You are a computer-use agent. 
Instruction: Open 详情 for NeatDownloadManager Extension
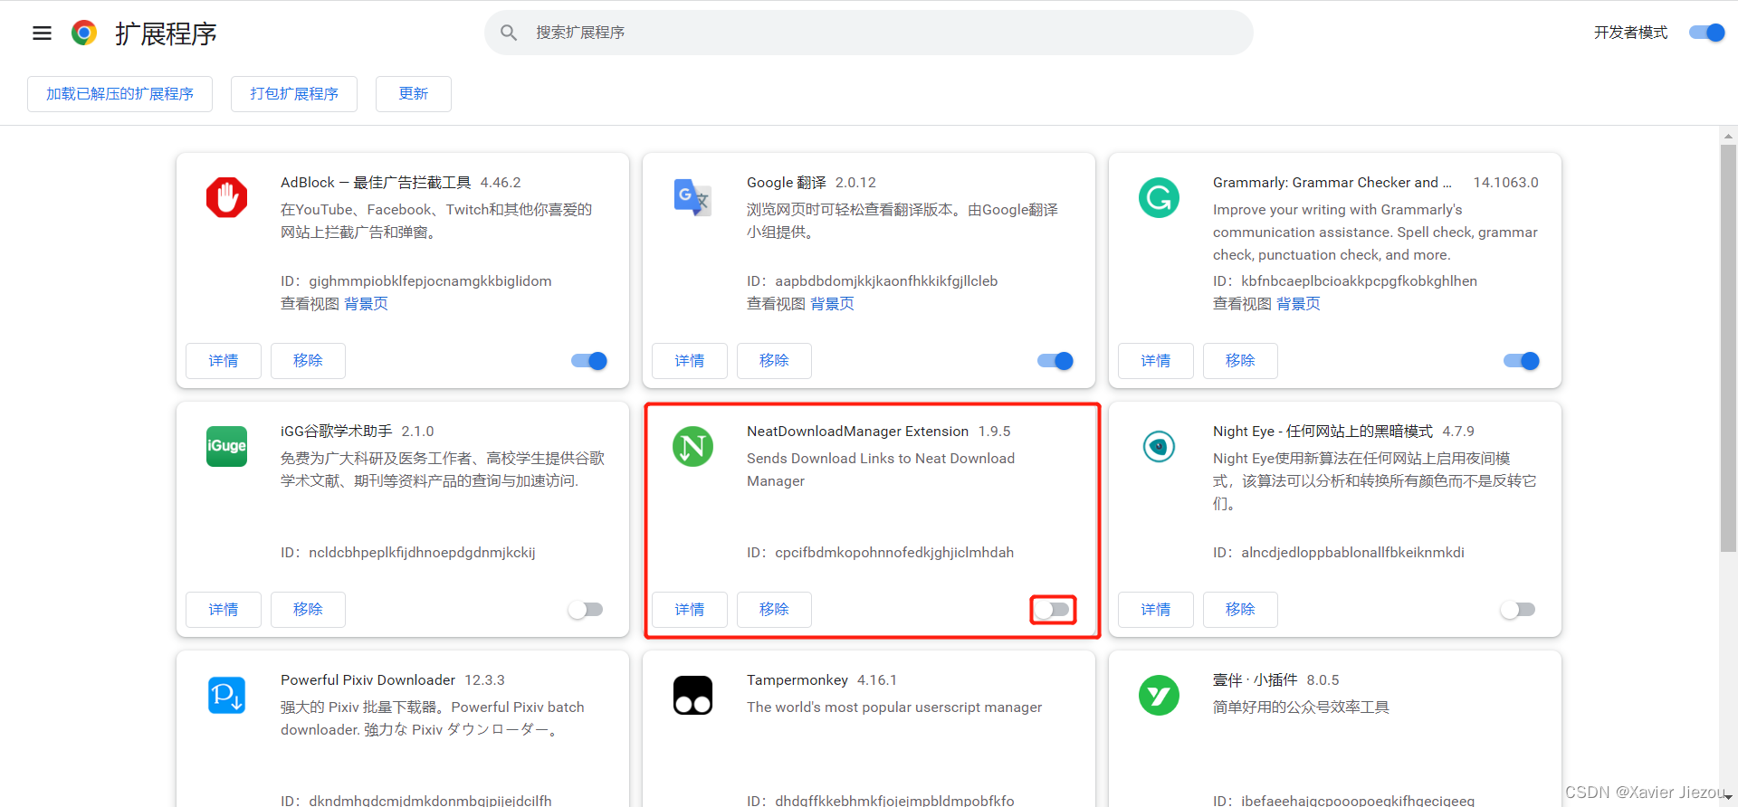(x=690, y=610)
